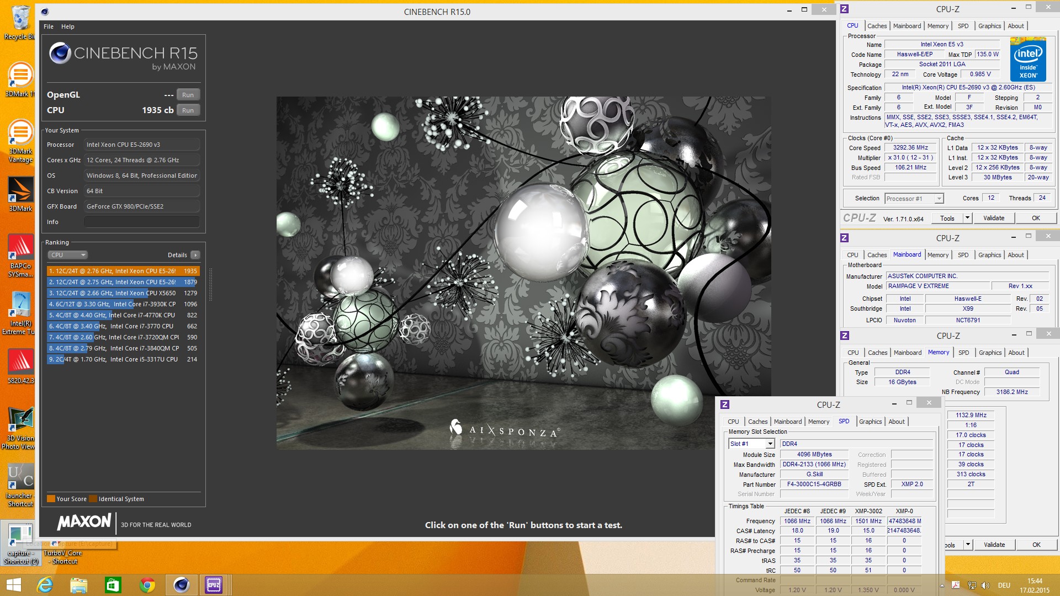Click the Windows Start button

13,585
